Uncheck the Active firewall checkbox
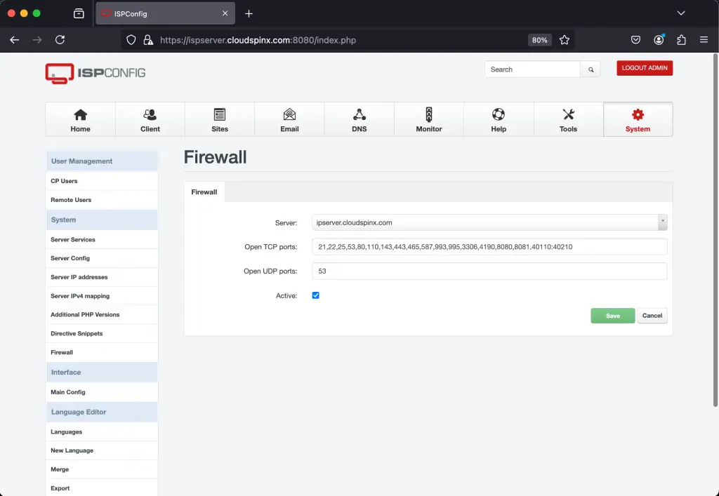The width and height of the screenshot is (719, 496). click(315, 295)
